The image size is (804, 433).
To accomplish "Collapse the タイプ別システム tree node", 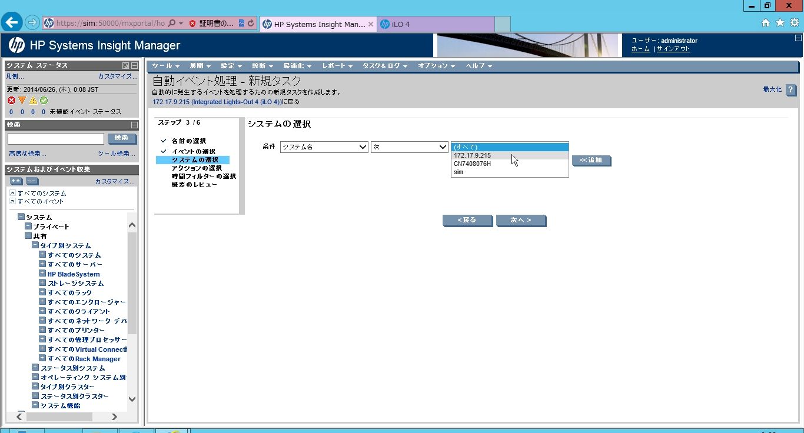I will click(x=35, y=245).
